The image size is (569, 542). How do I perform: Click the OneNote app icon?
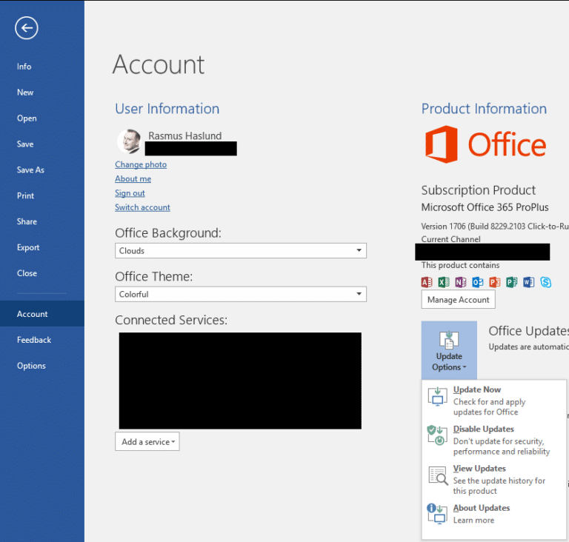click(461, 282)
